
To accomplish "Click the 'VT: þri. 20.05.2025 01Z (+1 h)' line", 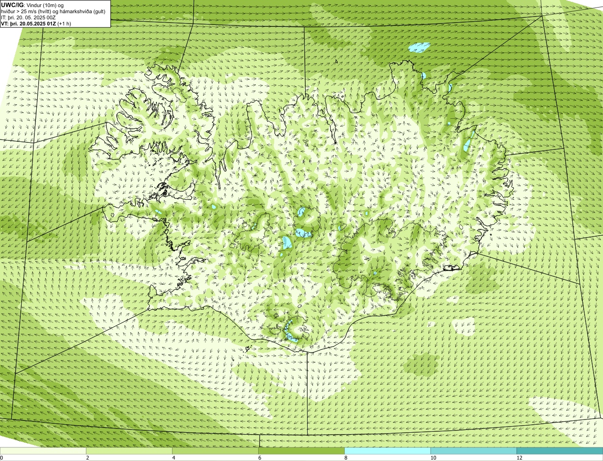I will point(36,24).
